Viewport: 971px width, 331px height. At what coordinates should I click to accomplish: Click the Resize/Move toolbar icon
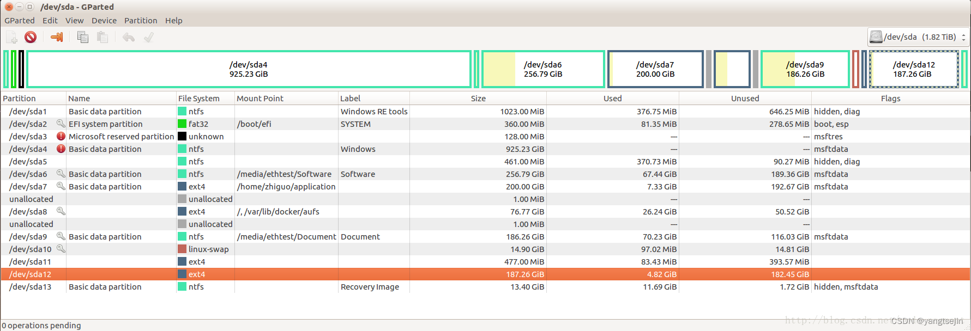coord(57,37)
